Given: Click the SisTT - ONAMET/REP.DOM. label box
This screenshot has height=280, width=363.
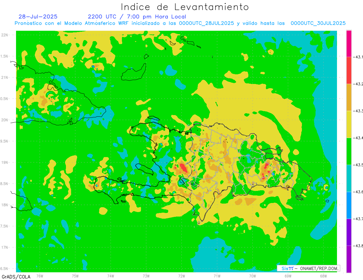Looking at the screenshot, I should coord(308,268).
